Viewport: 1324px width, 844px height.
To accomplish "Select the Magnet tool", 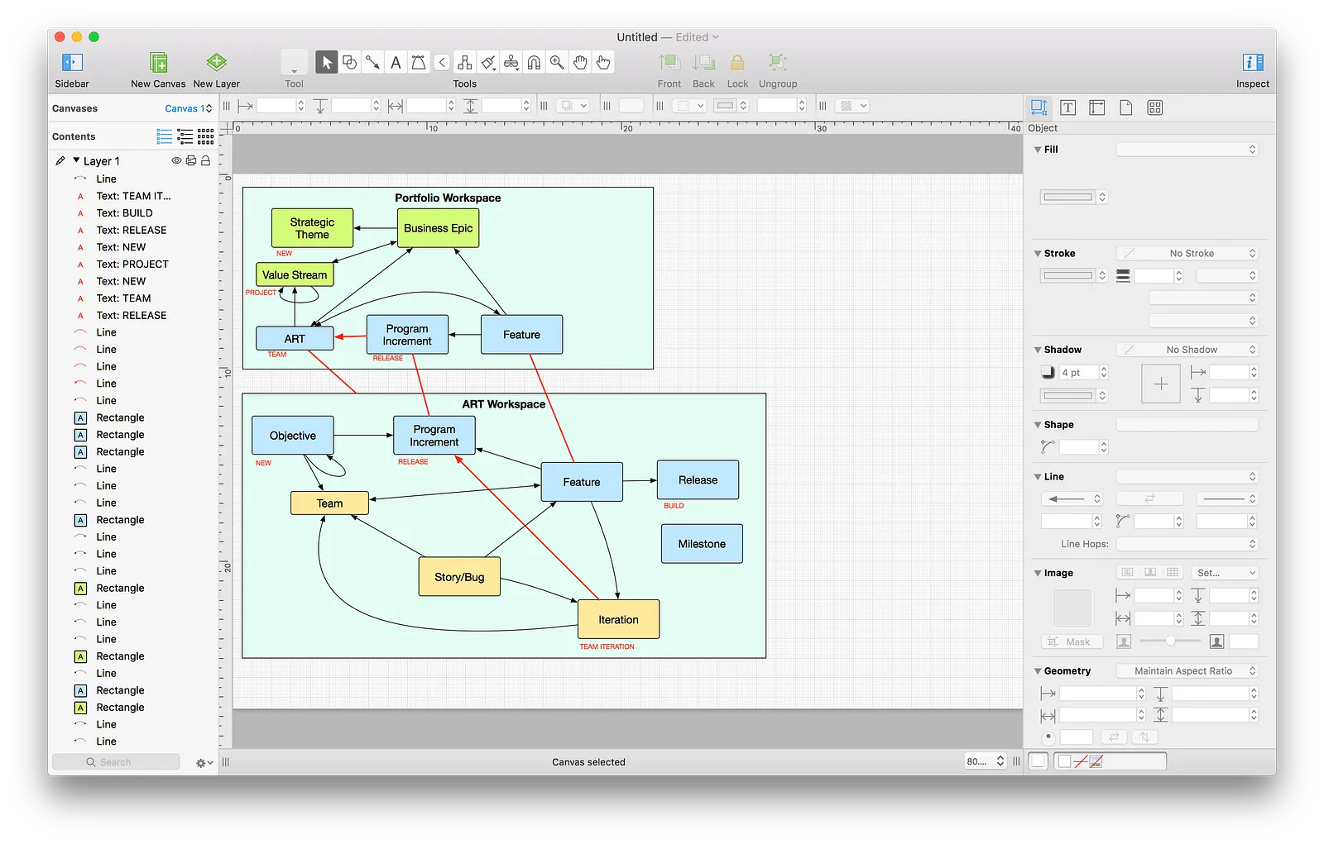I will pyautogui.click(x=535, y=62).
